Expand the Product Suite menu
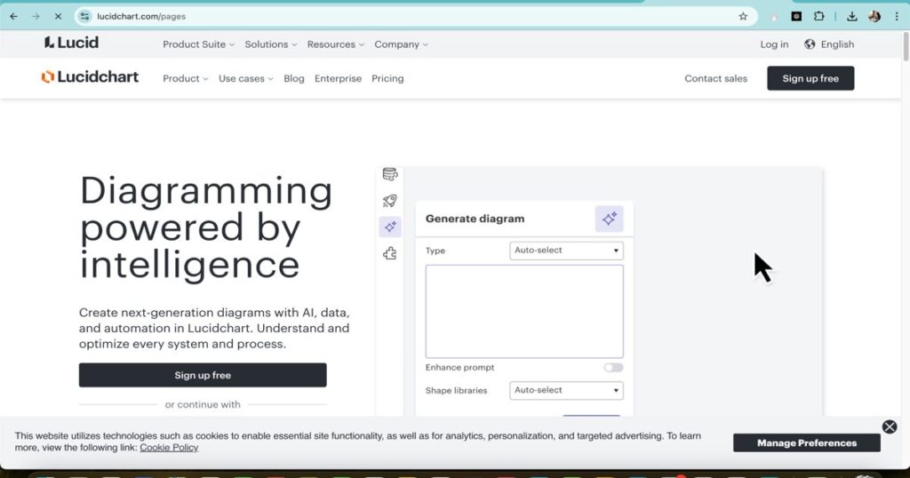Viewport: 910px width, 478px height. click(198, 44)
